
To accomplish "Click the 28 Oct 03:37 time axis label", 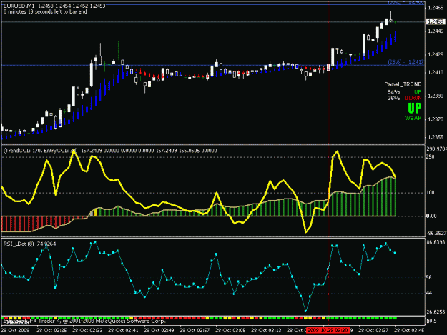I will [x=373, y=331].
